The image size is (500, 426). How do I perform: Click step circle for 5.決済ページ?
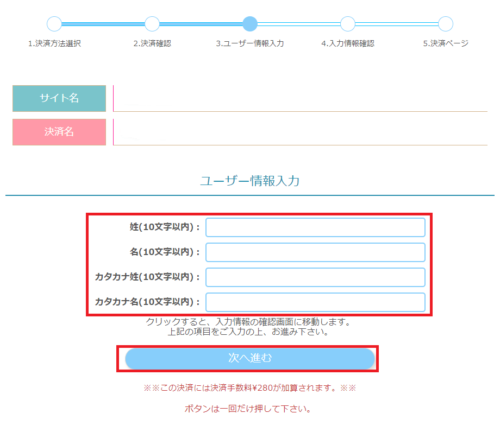click(x=446, y=24)
